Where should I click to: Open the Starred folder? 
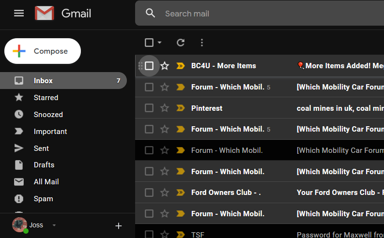(46, 98)
